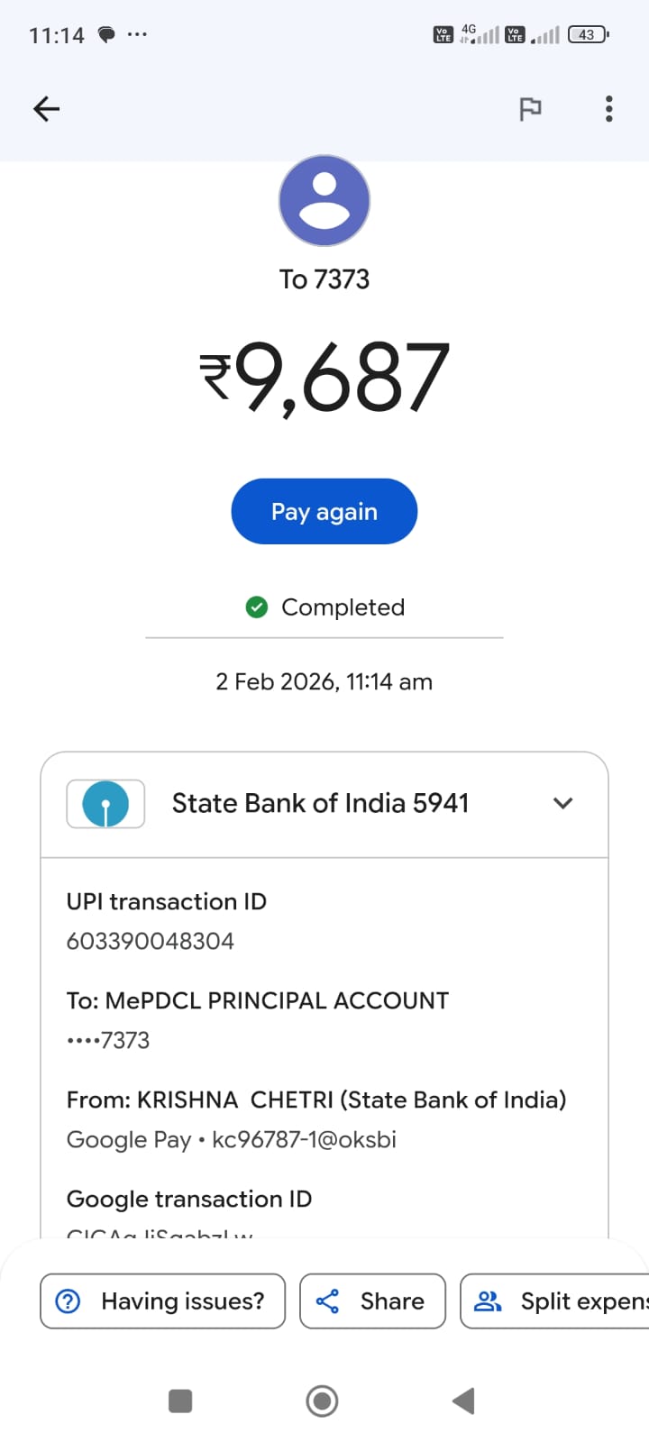Tap the ₹9,687 amount text

[324, 377]
